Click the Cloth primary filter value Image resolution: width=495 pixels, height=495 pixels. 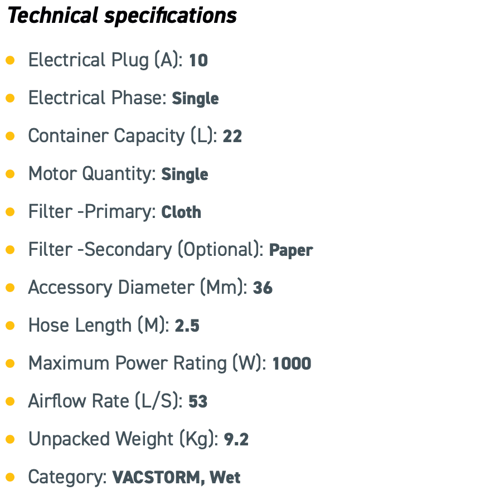[181, 212]
